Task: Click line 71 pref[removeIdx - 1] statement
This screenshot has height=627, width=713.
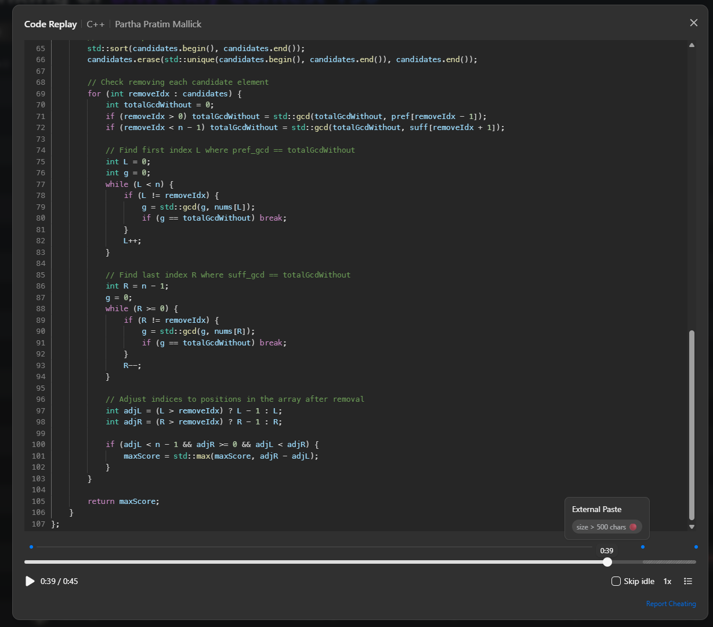Action: [296, 116]
